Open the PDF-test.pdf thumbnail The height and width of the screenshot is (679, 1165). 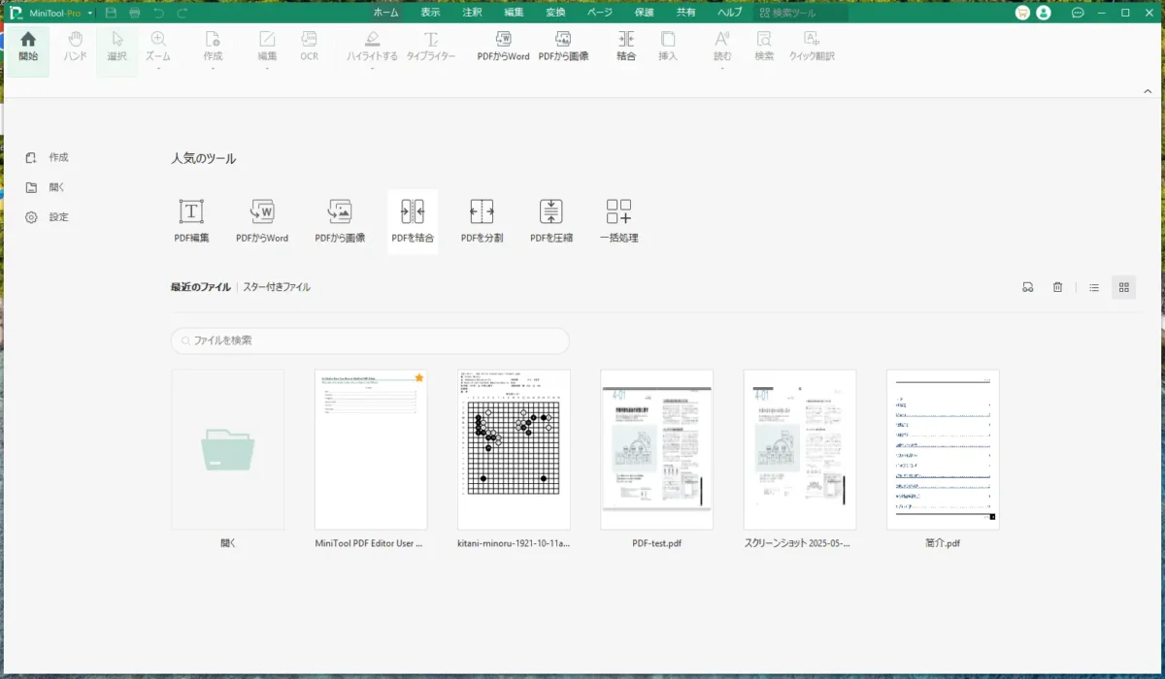pos(657,449)
